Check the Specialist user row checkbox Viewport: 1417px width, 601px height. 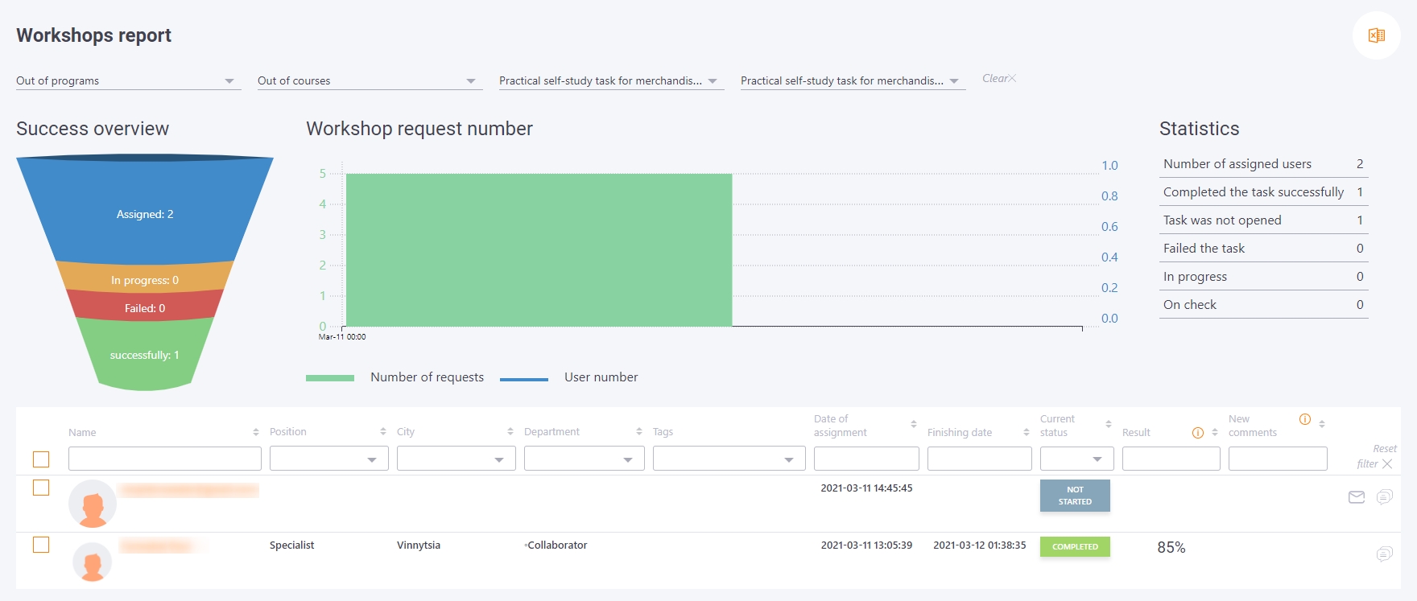click(41, 545)
